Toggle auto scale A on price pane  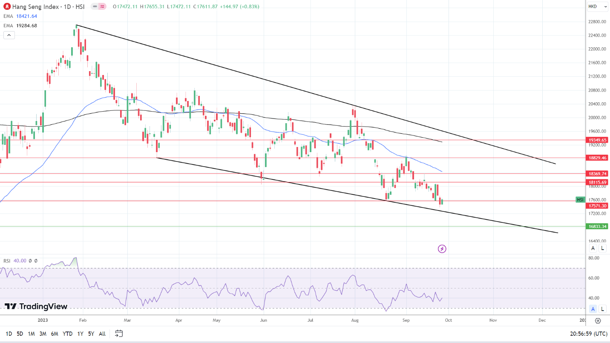tap(593, 248)
